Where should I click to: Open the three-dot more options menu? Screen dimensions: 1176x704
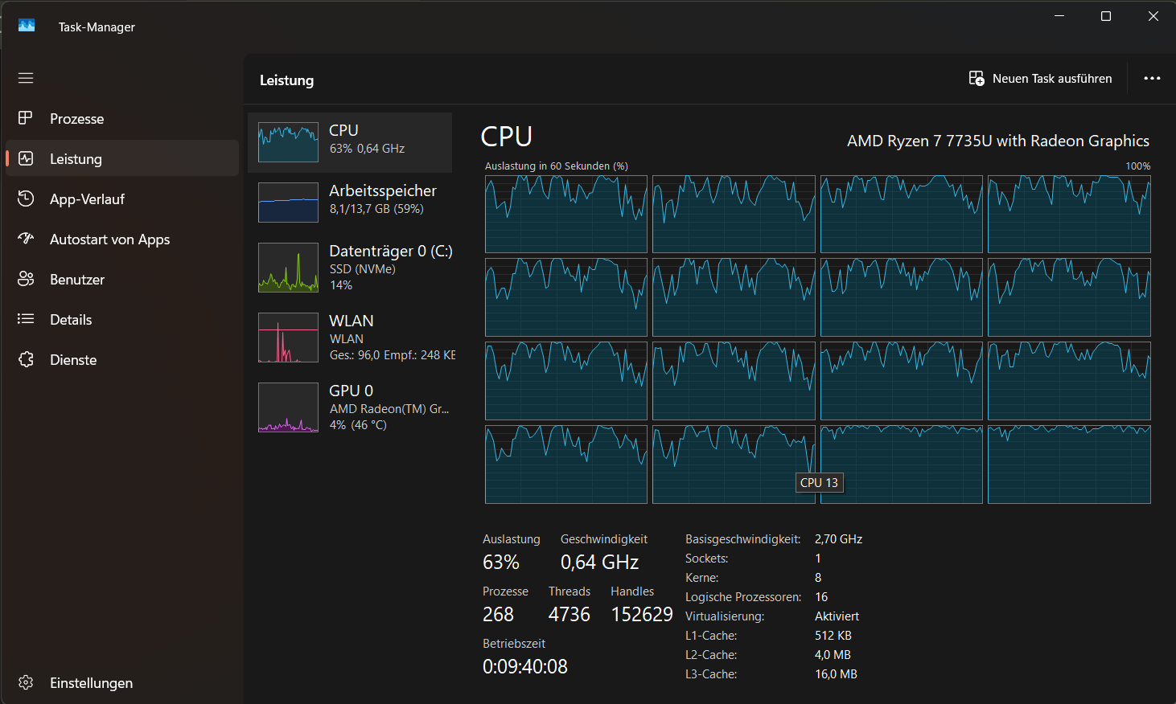pos(1152,78)
